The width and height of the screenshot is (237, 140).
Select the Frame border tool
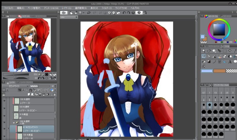pos(220,62)
